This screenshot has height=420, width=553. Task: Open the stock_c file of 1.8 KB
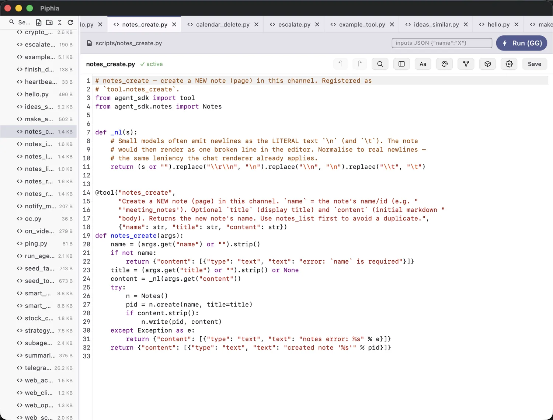pos(39,318)
